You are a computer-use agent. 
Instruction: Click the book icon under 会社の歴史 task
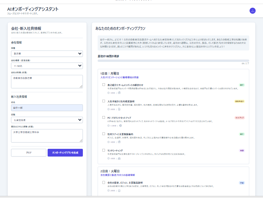(119, 191)
